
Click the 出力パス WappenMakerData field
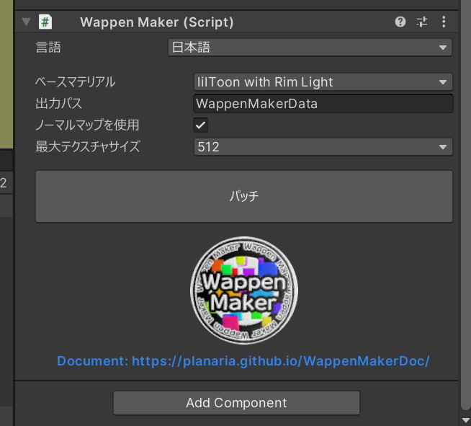323,104
